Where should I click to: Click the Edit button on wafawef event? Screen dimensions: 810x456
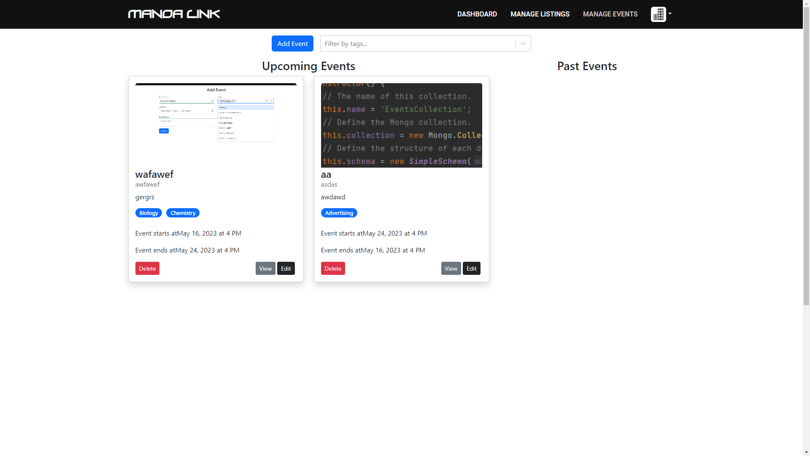tap(286, 269)
